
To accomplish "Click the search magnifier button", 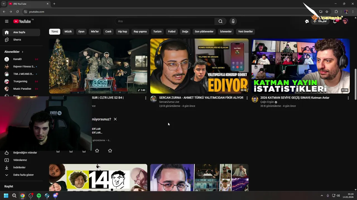I will pyautogui.click(x=220, y=21).
